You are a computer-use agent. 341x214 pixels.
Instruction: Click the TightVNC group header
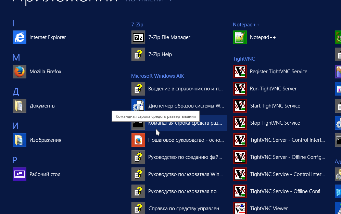click(x=244, y=59)
